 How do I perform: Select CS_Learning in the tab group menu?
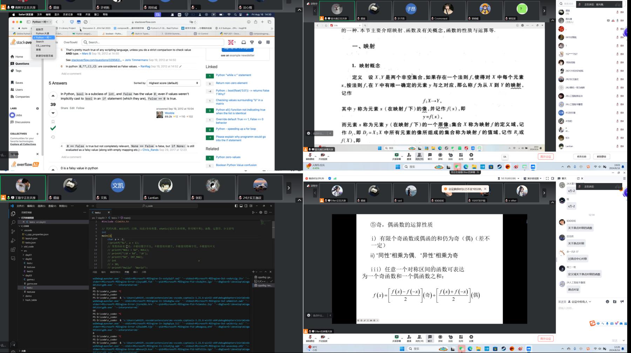pyautogui.click(x=43, y=46)
